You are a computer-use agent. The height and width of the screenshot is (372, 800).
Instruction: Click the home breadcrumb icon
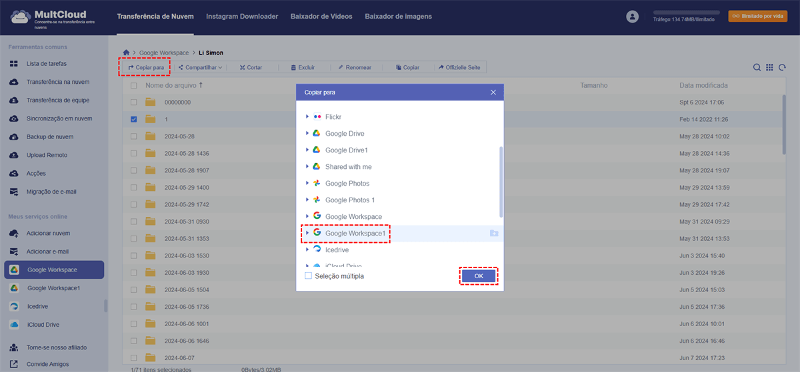click(126, 52)
